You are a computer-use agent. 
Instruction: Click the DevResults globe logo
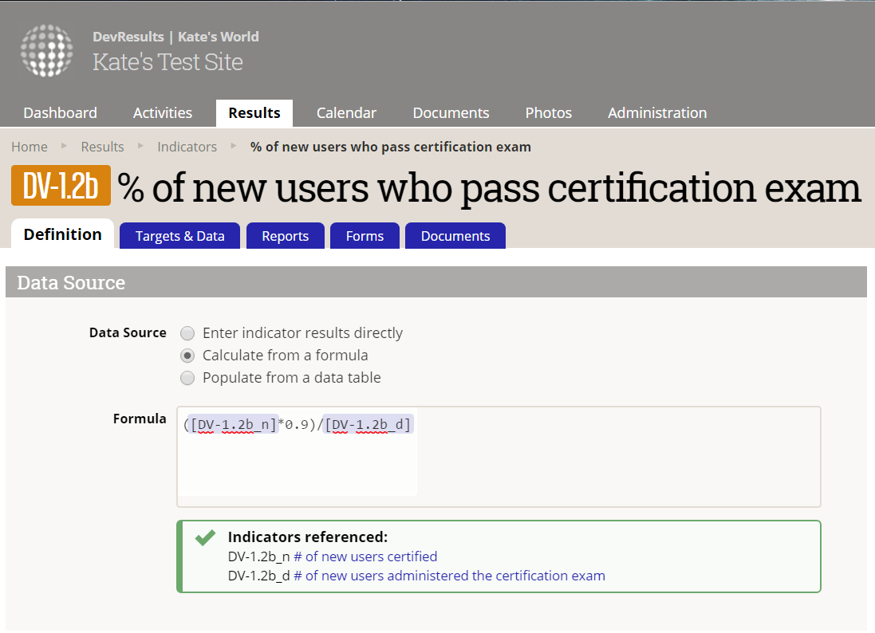pyautogui.click(x=46, y=50)
